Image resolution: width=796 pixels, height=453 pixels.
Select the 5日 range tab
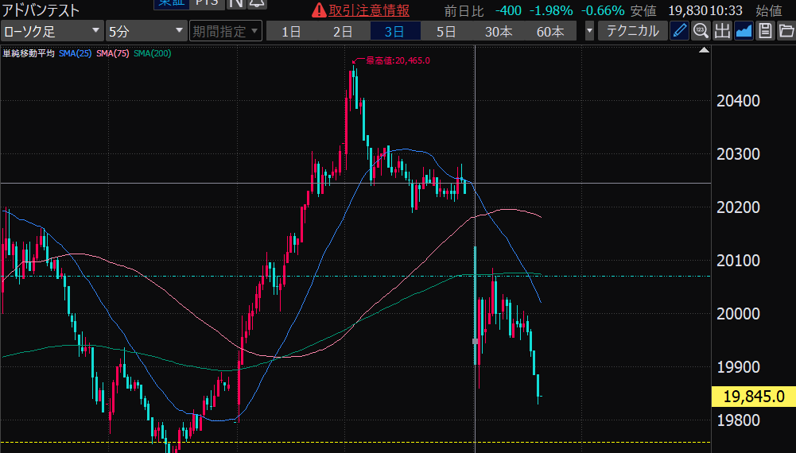coord(446,32)
